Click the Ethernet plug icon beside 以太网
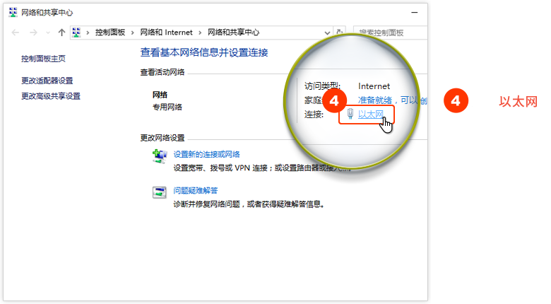Viewport: 551px width, 304px height. (350, 115)
